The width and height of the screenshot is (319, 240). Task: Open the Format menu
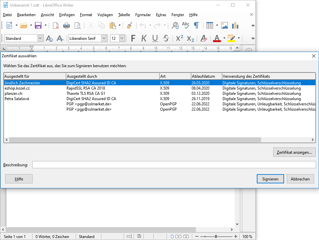(x=86, y=15)
